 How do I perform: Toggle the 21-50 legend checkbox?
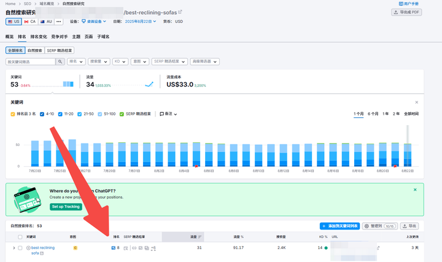[x=79, y=114]
